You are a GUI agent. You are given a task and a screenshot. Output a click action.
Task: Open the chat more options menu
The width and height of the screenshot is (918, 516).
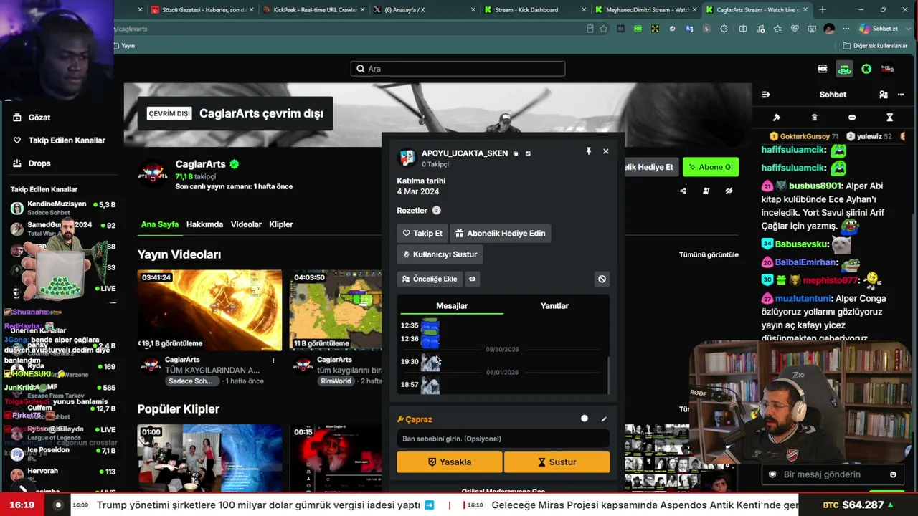pyautogui.click(x=901, y=95)
